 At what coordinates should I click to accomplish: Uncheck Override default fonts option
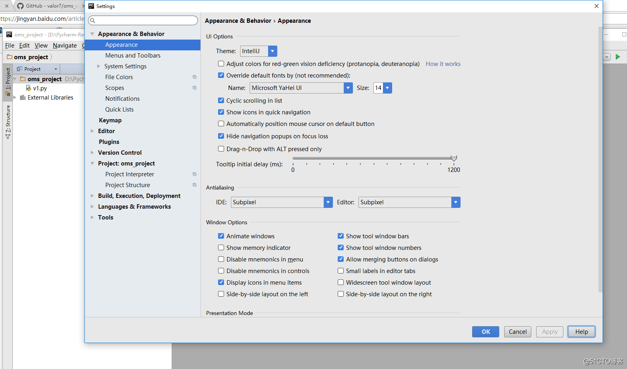point(221,75)
